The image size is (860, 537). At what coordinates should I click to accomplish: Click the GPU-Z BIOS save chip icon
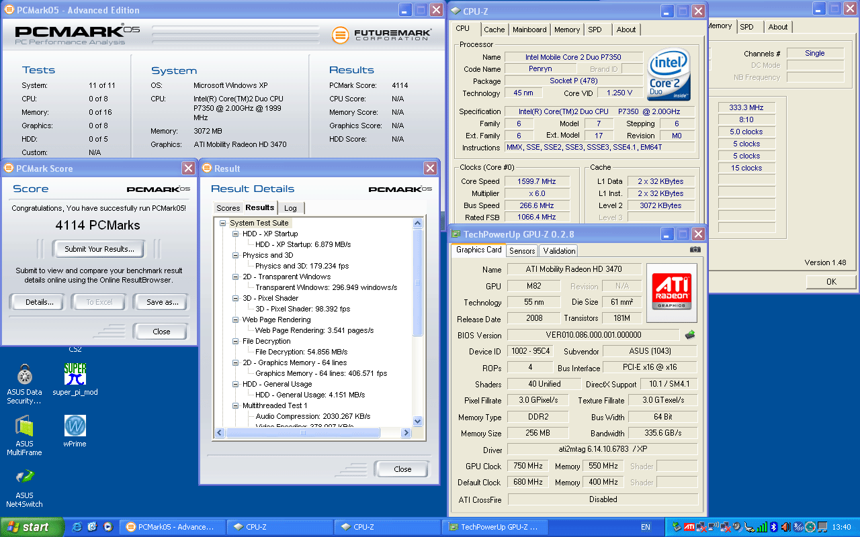point(690,335)
